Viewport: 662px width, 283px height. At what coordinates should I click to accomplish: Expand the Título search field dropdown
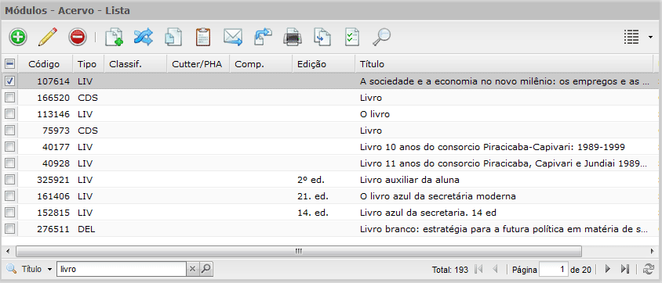pos(49,269)
